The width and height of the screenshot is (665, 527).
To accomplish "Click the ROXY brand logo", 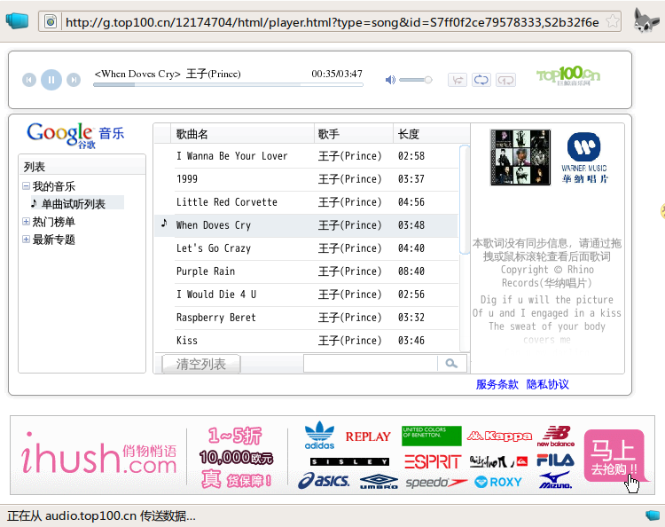I will point(498,482).
